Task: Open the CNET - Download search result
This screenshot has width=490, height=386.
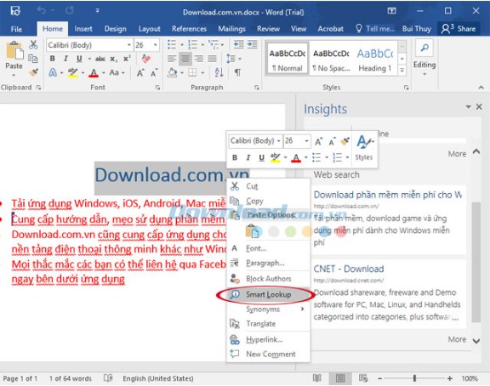Action: coord(349,269)
